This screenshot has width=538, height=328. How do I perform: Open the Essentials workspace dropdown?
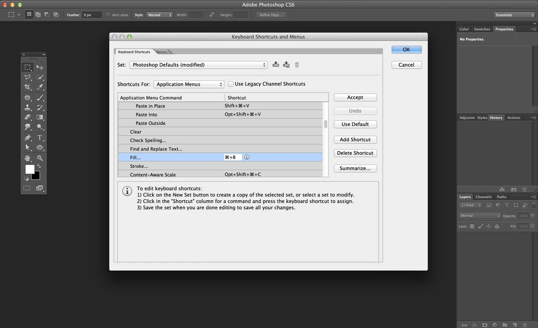(514, 15)
